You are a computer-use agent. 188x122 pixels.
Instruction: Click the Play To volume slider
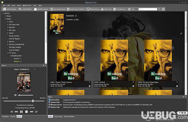(x=26, y=95)
